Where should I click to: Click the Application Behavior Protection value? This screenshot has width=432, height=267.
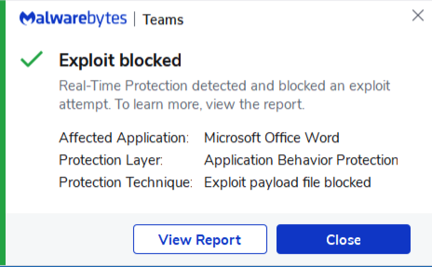[x=301, y=160]
